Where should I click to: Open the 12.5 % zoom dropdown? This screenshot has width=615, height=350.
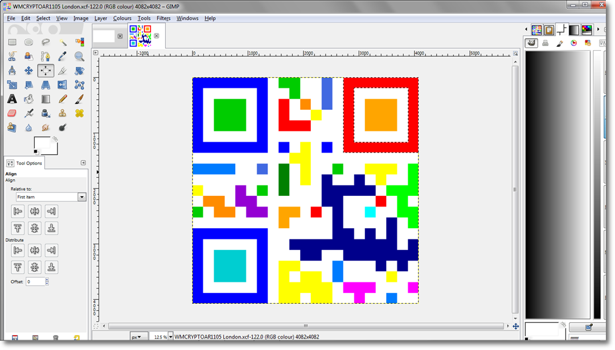point(170,337)
